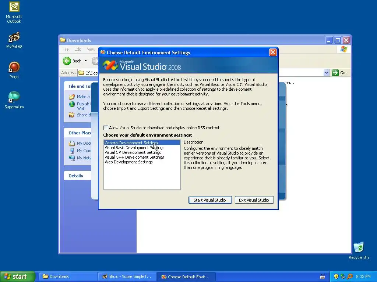Click the Publish to Web globe icon
377x282 pixels.
pyautogui.click(x=72, y=104)
